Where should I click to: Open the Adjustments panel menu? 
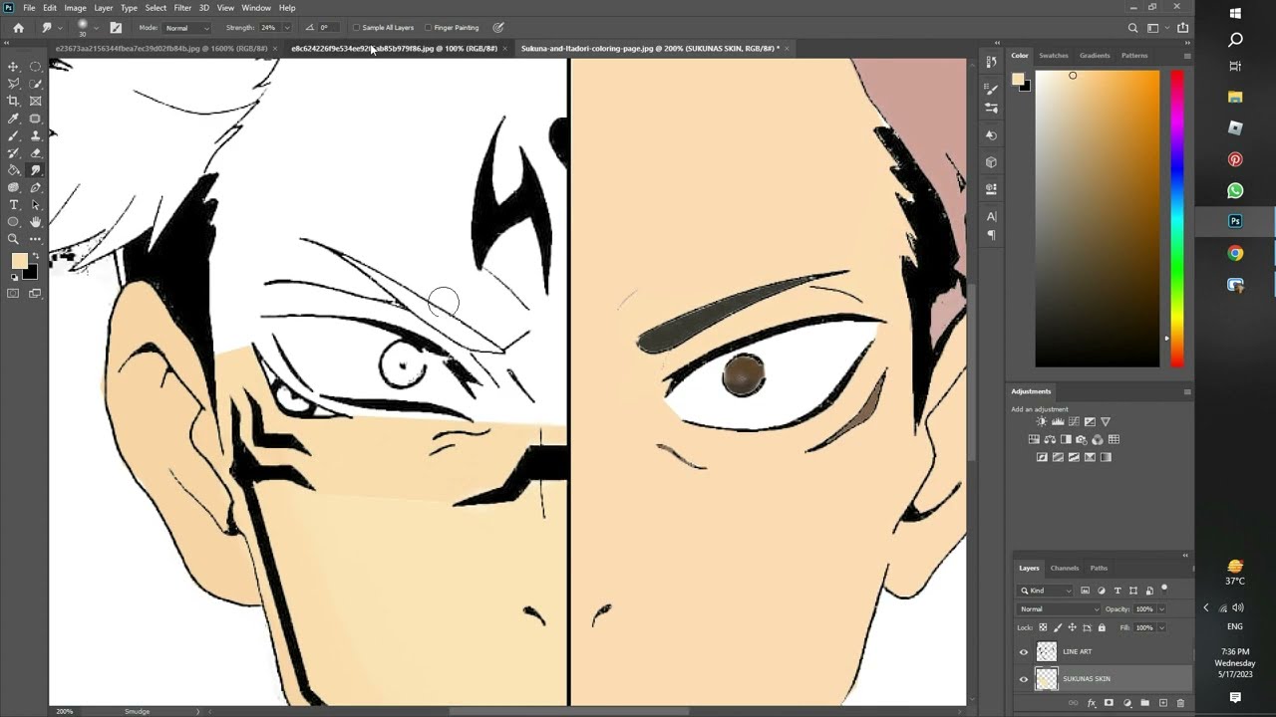1186,391
